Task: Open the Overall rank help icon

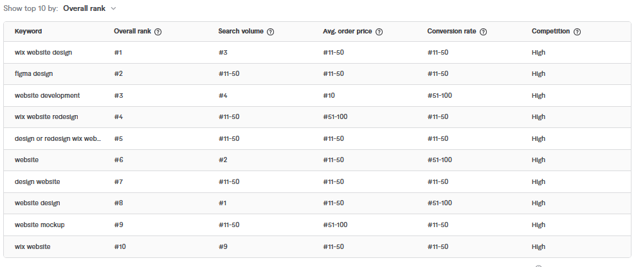Action: click(x=158, y=32)
